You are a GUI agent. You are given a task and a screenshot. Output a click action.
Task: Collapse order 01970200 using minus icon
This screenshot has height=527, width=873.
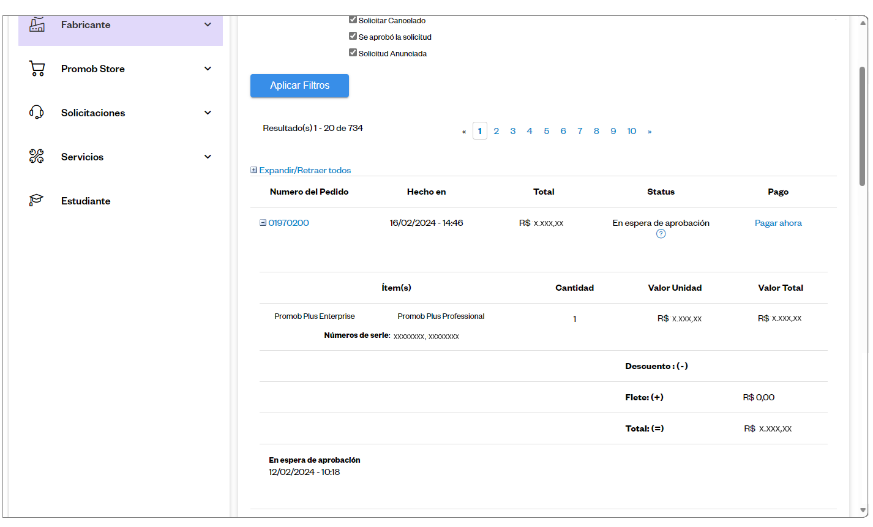pos(263,223)
